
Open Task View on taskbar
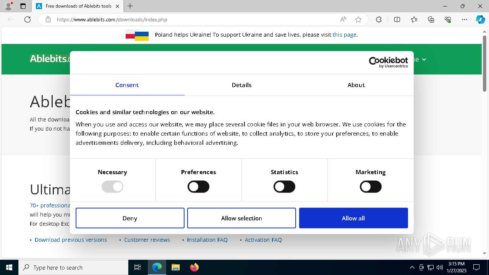(x=138, y=267)
